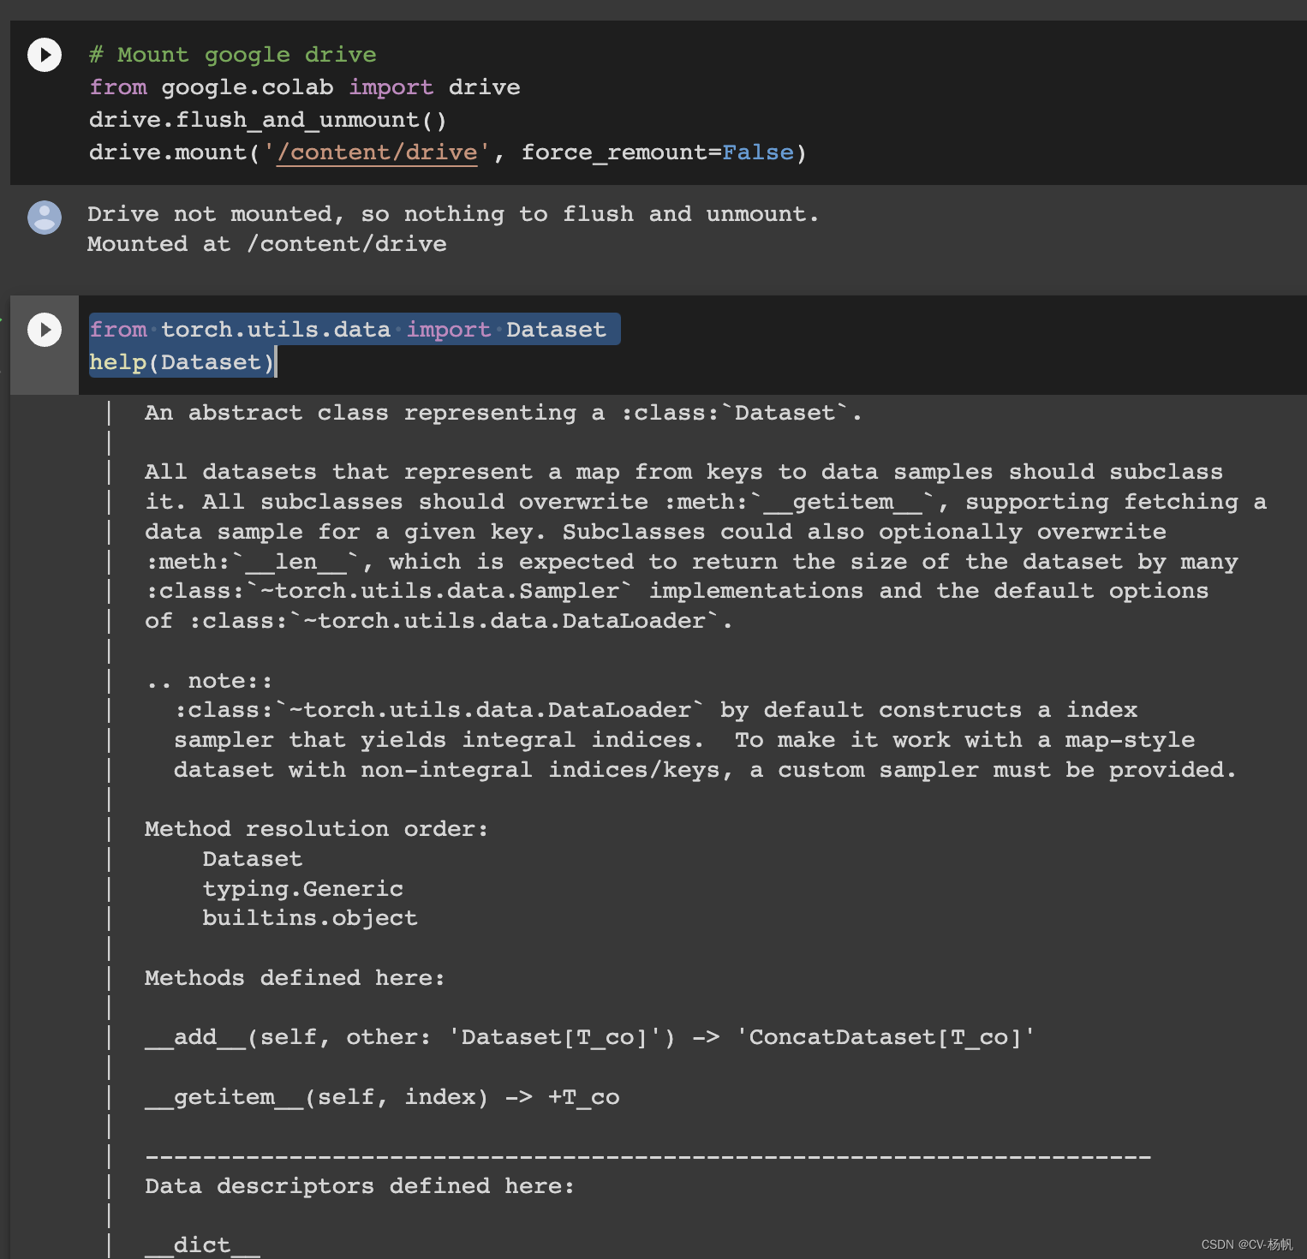Click the Mounted at /content/drive output line
This screenshot has width=1307, height=1259.
266,243
